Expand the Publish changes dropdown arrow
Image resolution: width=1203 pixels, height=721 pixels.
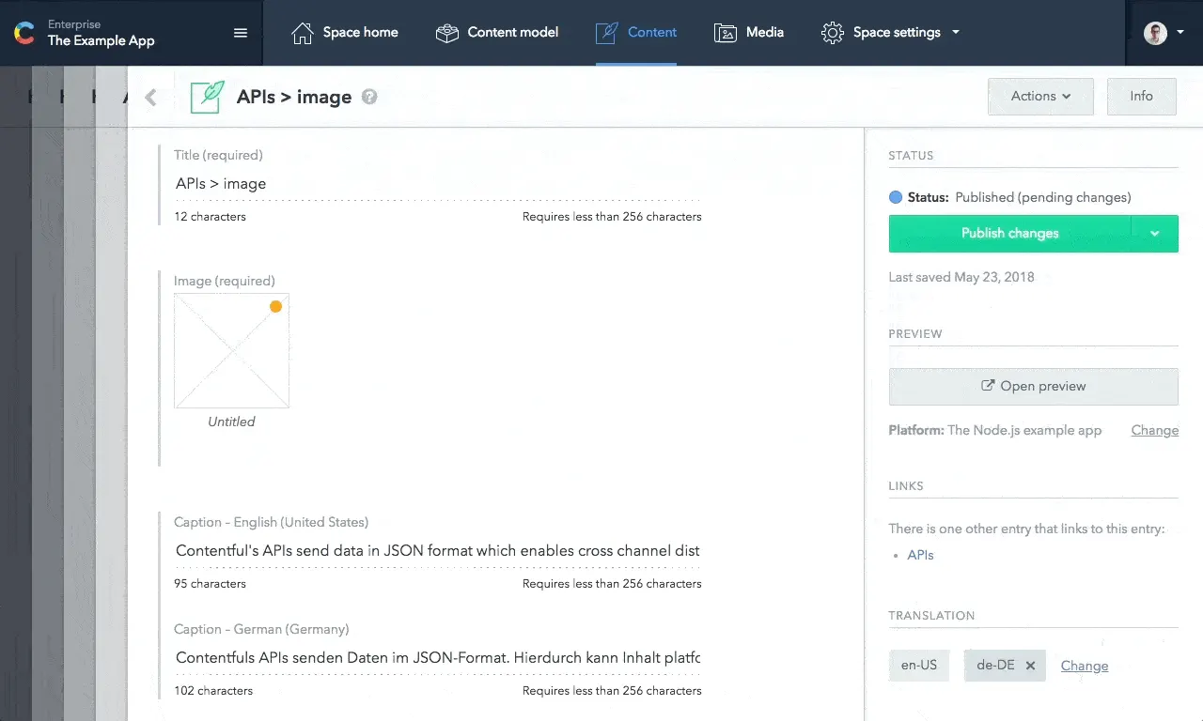point(1155,234)
